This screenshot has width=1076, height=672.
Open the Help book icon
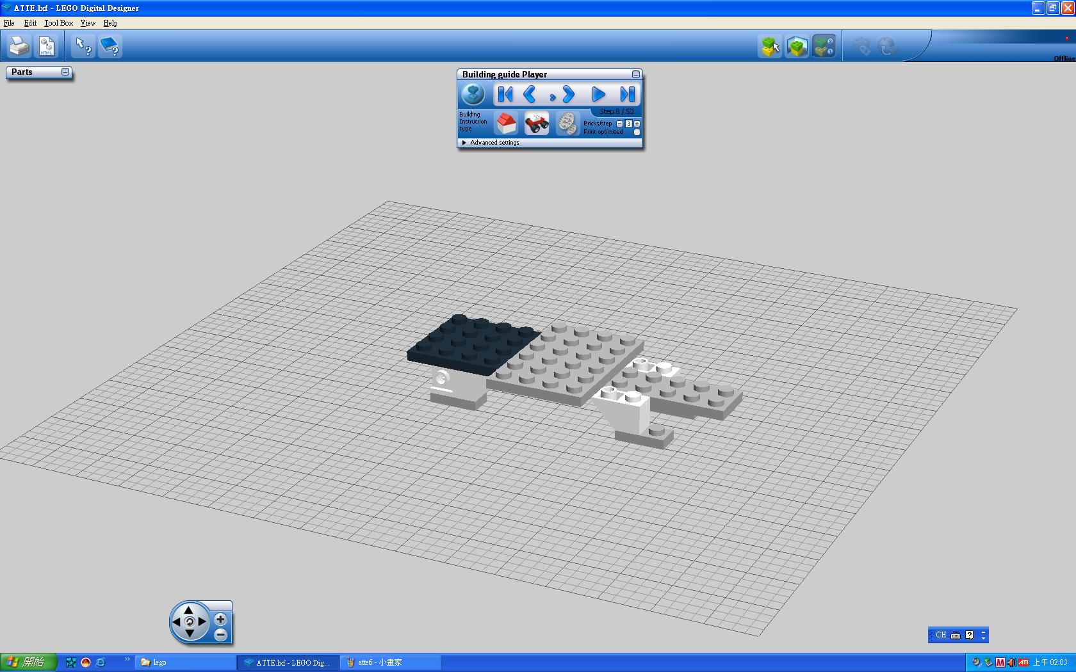pyautogui.click(x=110, y=46)
